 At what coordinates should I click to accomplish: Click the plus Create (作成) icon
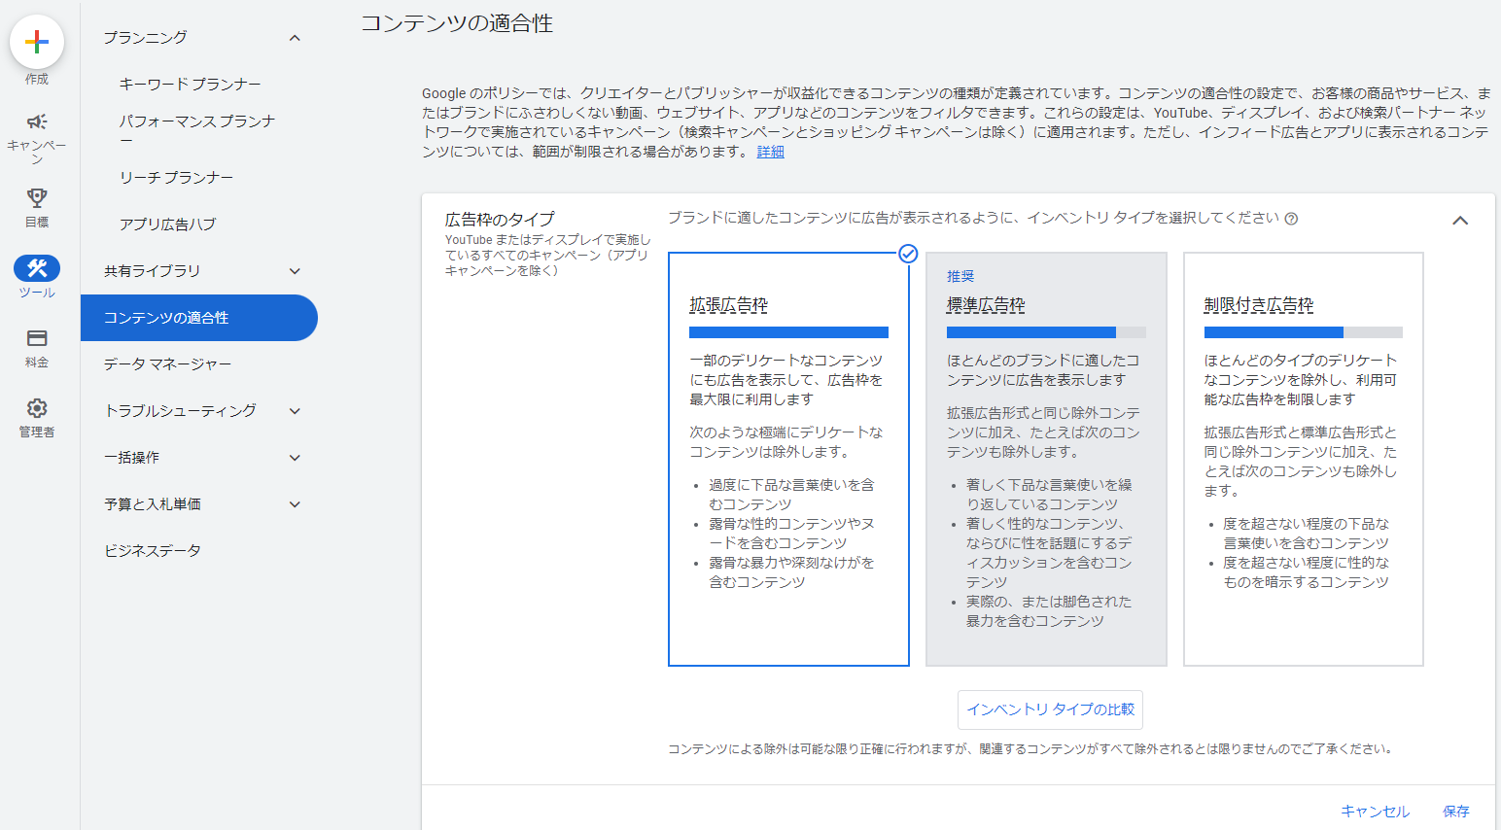pos(37,42)
